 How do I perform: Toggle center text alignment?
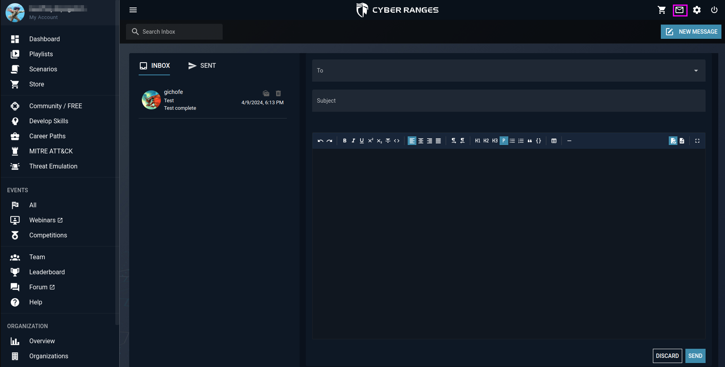tap(421, 141)
